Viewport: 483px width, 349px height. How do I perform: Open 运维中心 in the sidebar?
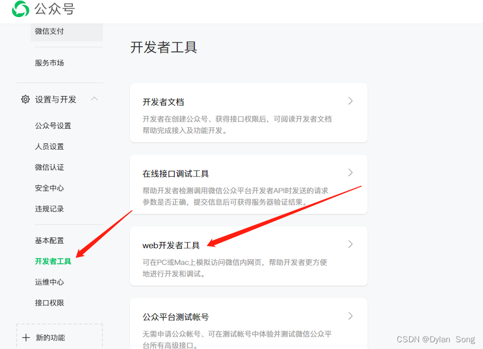[x=49, y=282]
